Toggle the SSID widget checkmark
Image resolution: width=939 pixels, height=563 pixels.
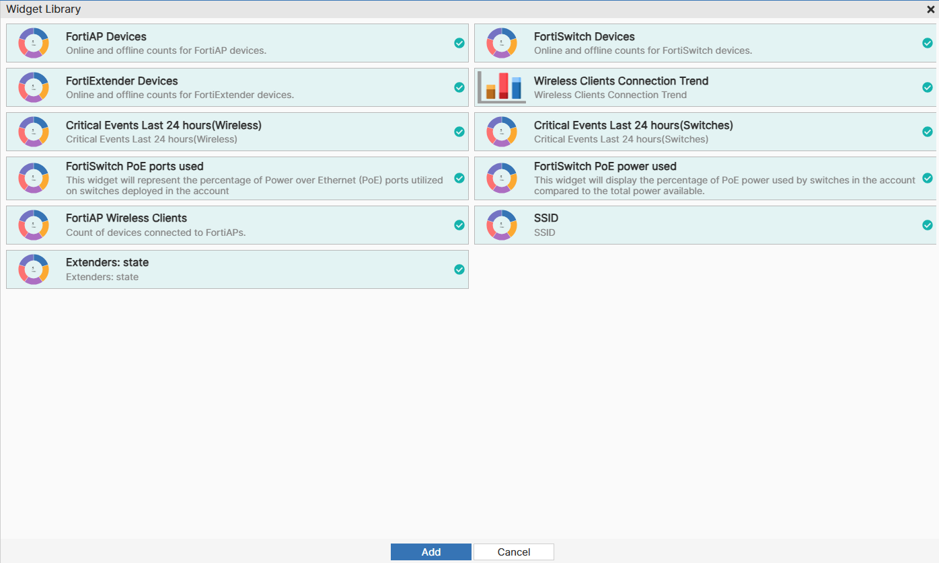click(928, 225)
